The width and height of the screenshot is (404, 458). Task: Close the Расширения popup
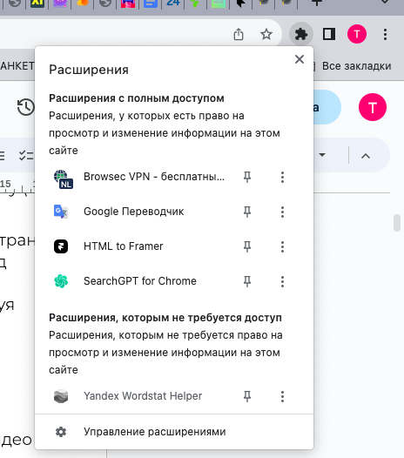pyautogui.click(x=300, y=59)
